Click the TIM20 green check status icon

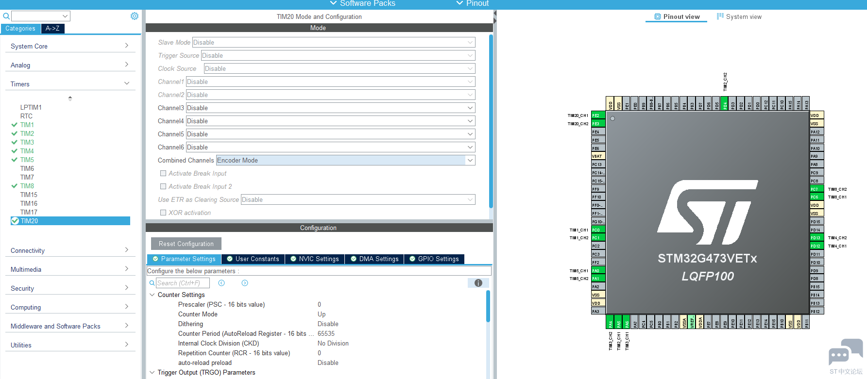pos(15,221)
